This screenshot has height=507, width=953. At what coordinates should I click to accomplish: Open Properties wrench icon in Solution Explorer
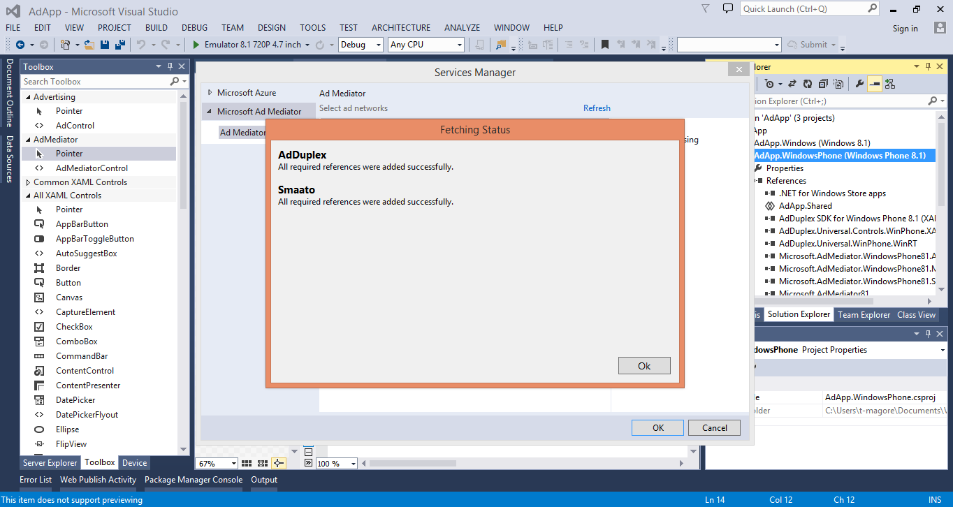(859, 84)
